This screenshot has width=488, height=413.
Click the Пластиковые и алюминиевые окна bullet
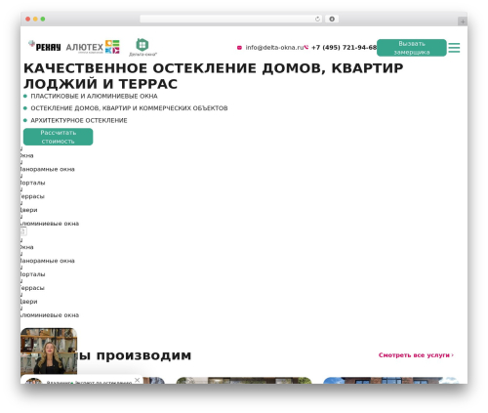tap(94, 97)
